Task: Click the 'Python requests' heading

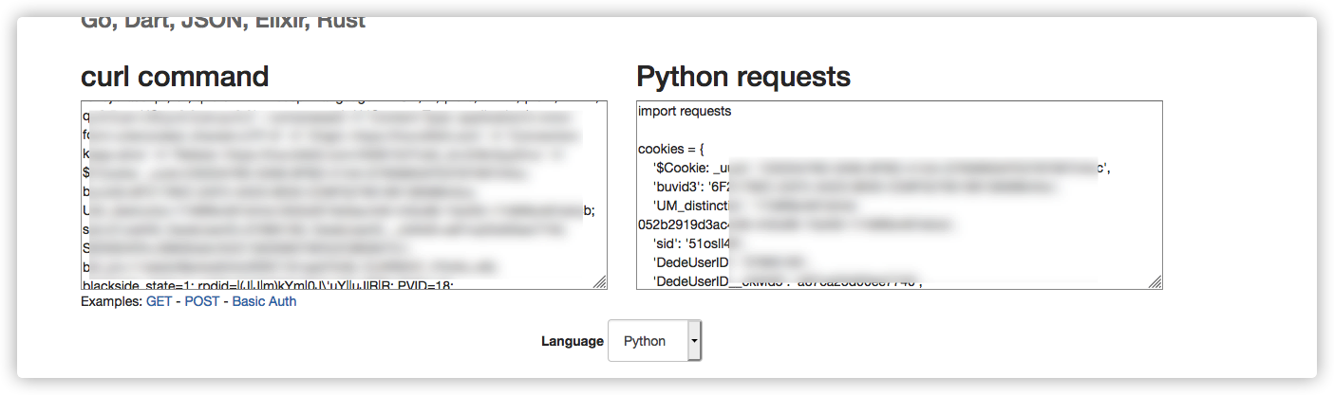Action: [743, 77]
